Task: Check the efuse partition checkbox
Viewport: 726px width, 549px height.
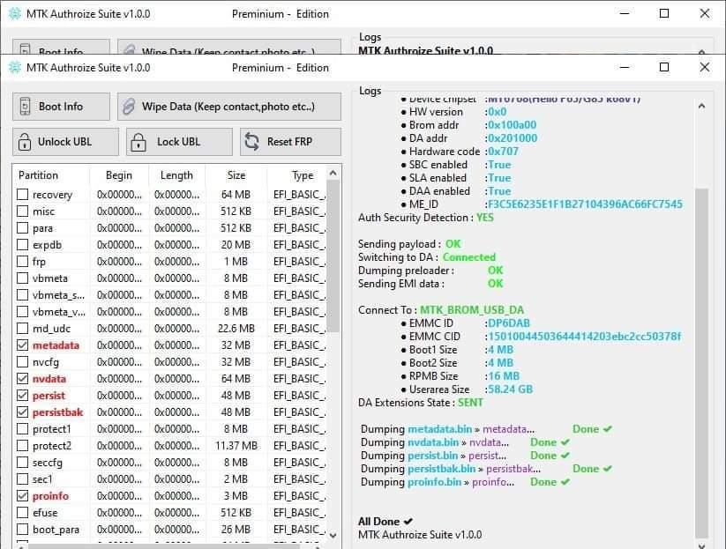Action: [x=22, y=513]
